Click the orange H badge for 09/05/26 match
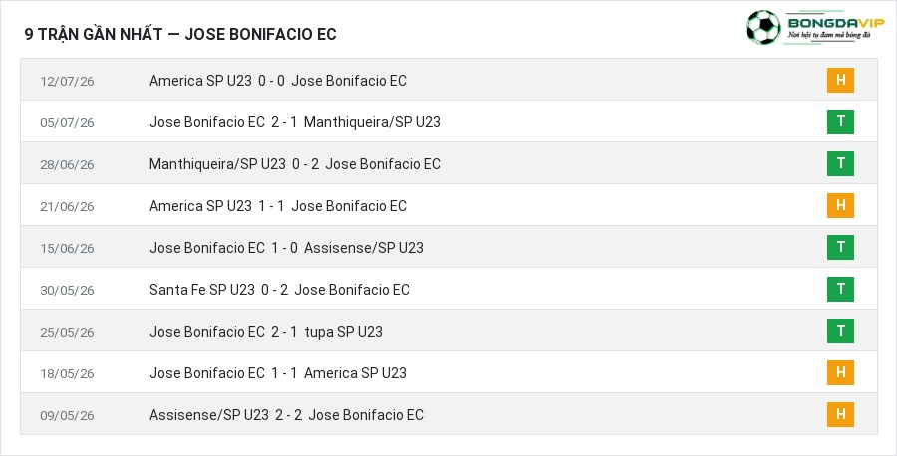897x456 pixels. coord(840,414)
